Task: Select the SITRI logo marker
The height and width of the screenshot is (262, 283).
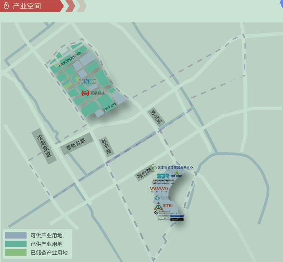Action: pos(167,206)
